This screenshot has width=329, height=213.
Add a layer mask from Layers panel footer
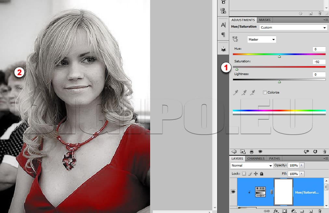[284, 211]
